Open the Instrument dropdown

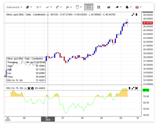14,7
